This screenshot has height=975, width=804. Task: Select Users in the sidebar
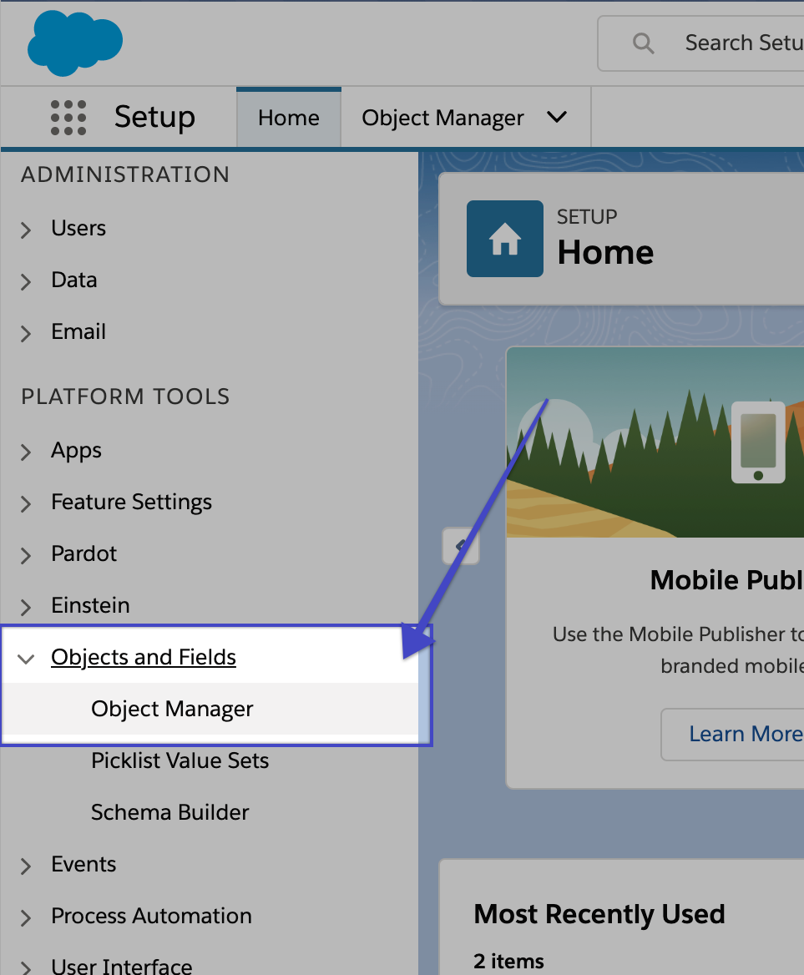78,228
